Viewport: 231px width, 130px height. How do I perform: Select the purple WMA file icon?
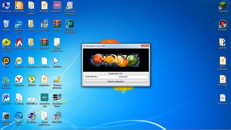point(57,7)
